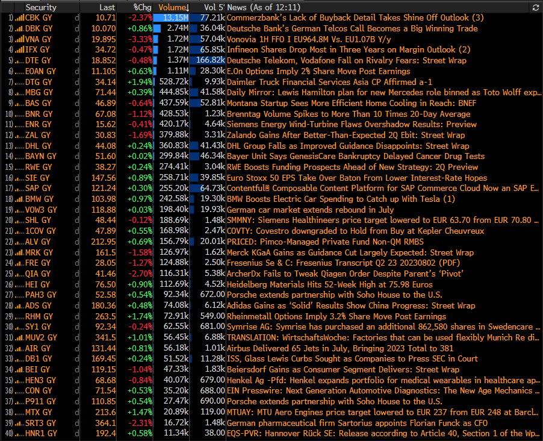Viewport: 543px width, 441px height.
Task: Open the signal-bars chart icon for BMW GY
Action: coord(19,199)
